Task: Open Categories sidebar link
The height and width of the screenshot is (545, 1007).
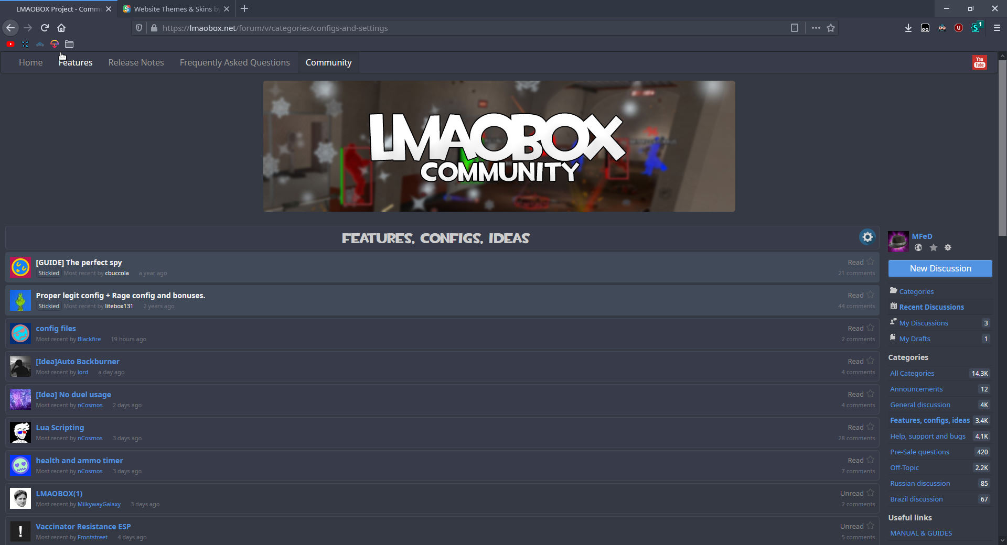Action: pos(916,291)
